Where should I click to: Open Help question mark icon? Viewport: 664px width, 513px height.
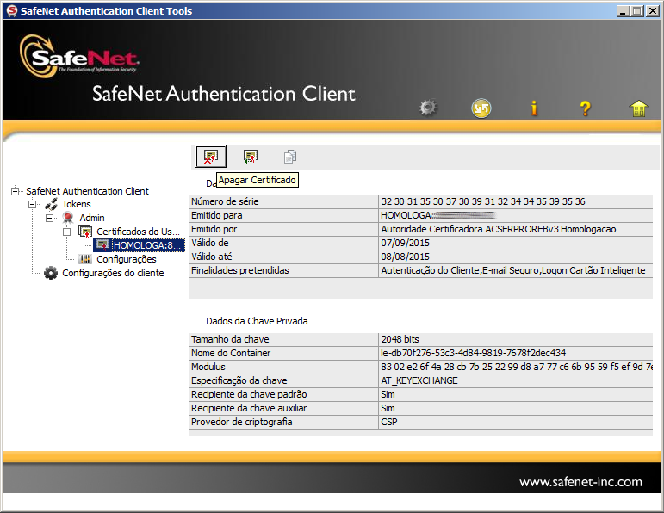[586, 108]
